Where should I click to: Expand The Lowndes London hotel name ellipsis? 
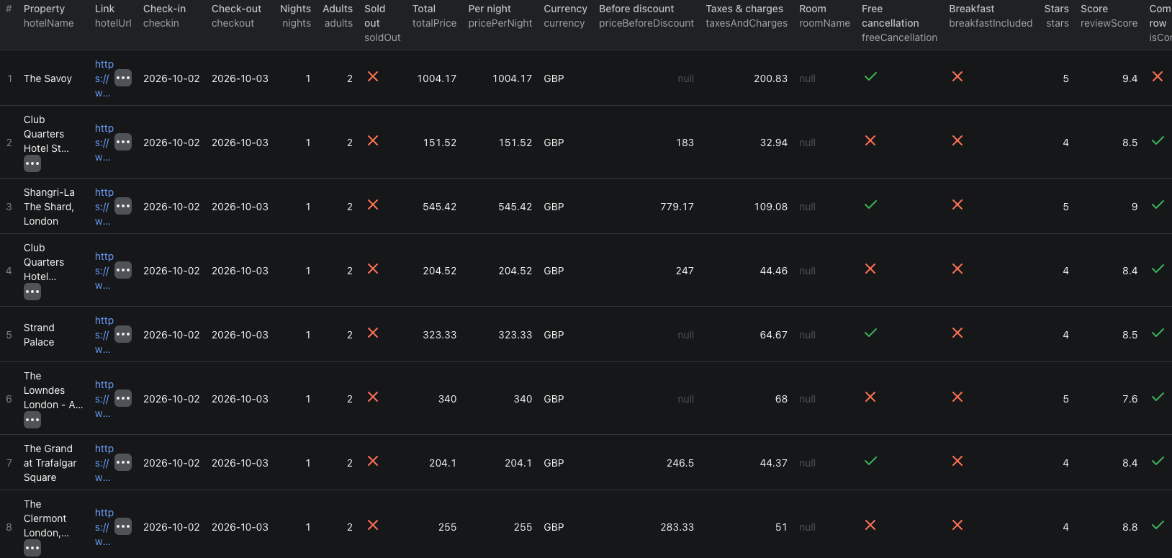(32, 420)
